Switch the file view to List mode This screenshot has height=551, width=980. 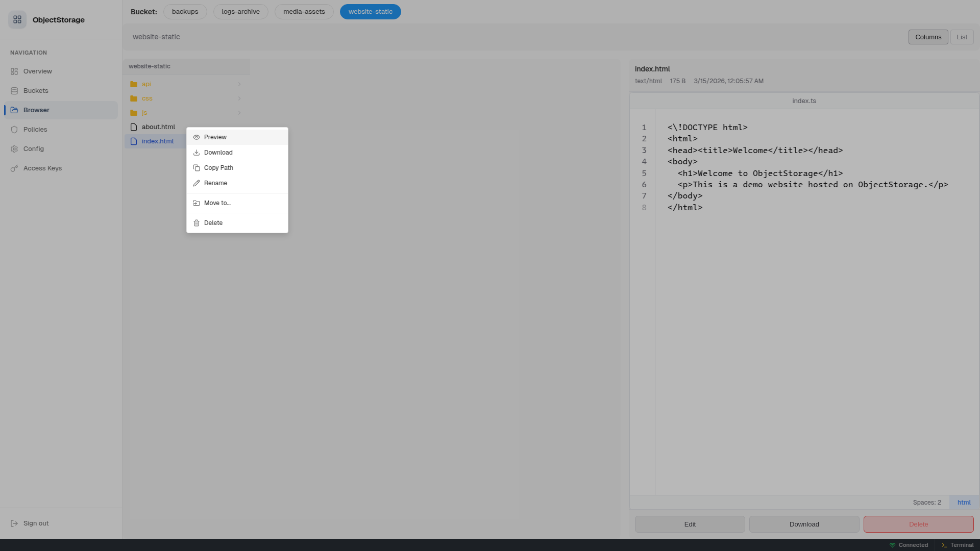(x=962, y=37)
